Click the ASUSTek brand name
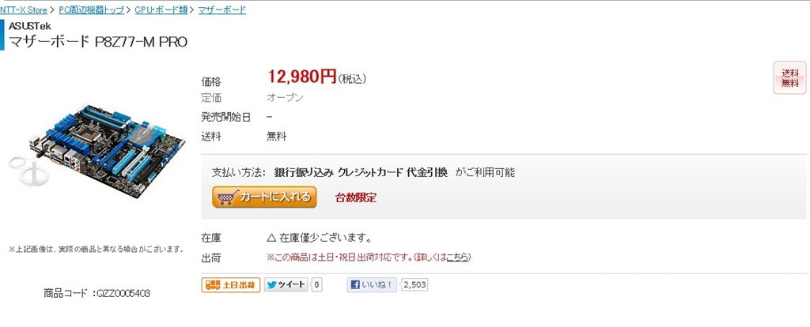Screen dimensions: 810x327 click(x=30, y=26)
